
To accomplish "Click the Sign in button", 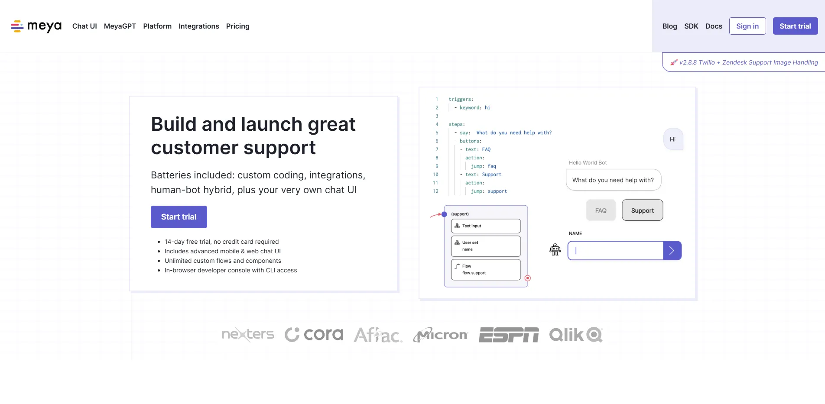I will (x=747, y=26).
